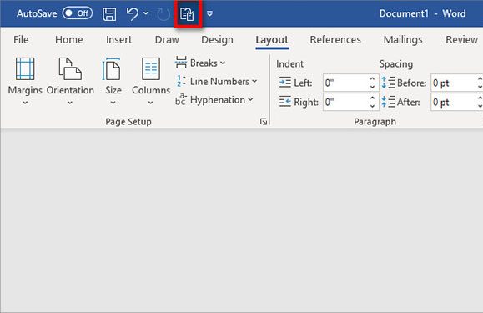The image size is (483, 313).
Task: Click the Indent Right icon
Action: click(x=285, y=102)
